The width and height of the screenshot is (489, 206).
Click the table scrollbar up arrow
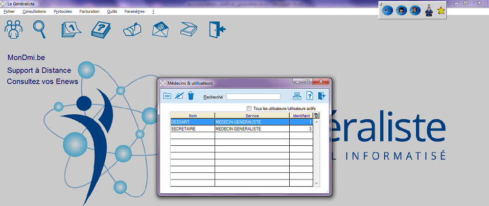point(316,122)
